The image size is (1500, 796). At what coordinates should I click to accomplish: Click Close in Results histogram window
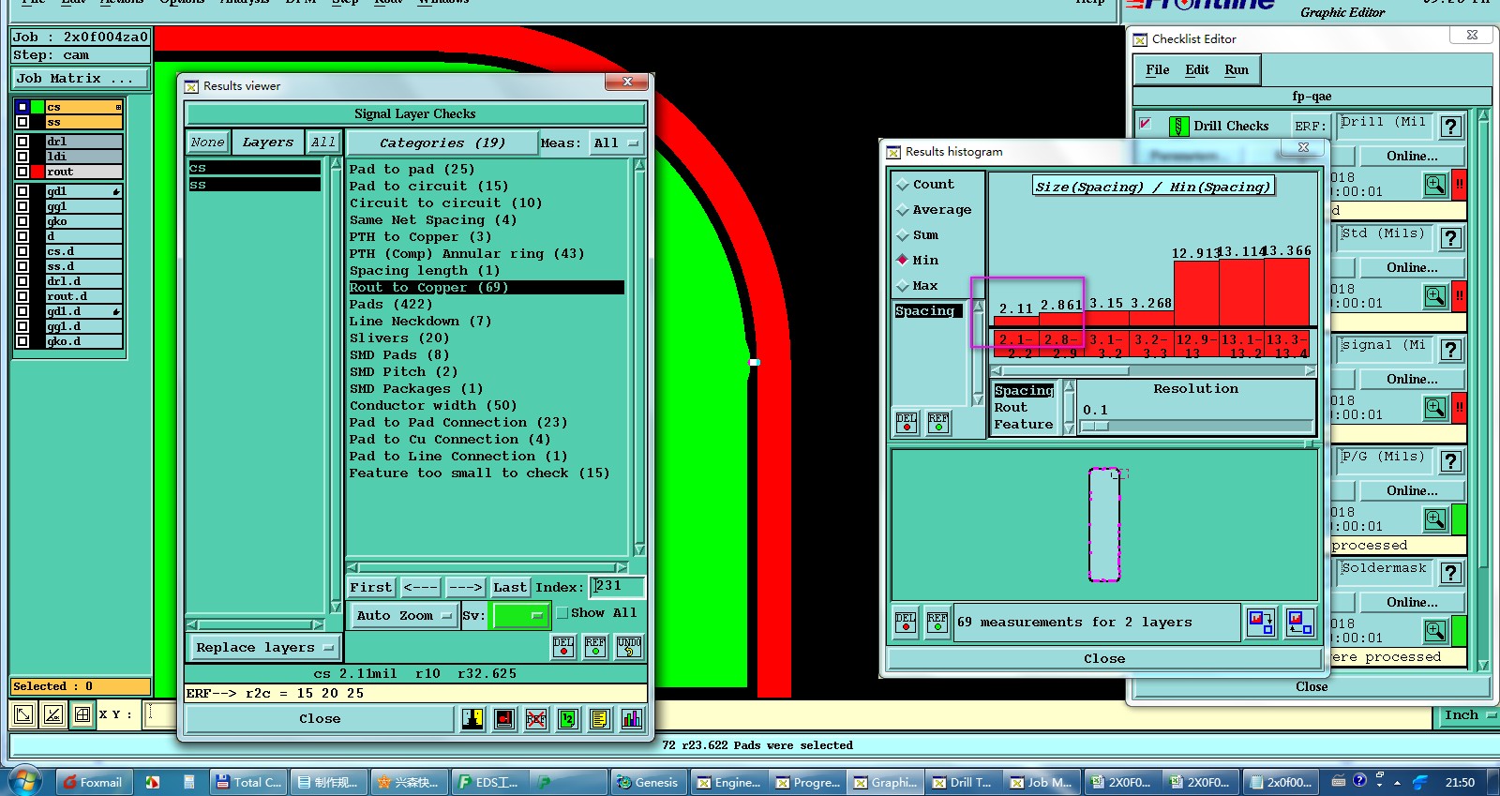[x=1104, y=659]
